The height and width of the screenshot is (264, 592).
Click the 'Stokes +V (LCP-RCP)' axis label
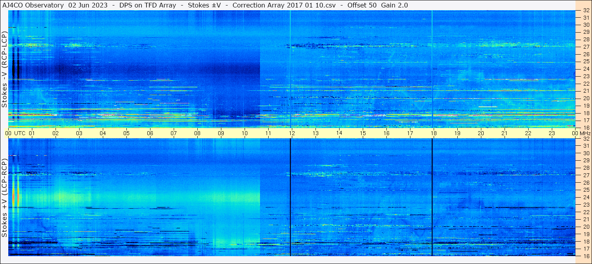point(4,198)
